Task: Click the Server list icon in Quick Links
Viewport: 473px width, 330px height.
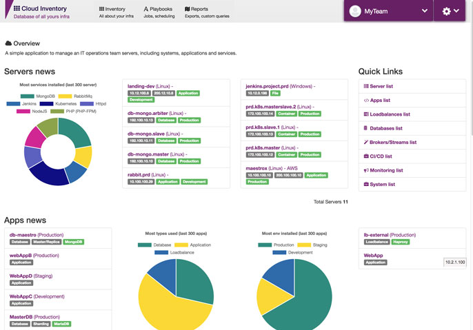Action: (365, 86)
